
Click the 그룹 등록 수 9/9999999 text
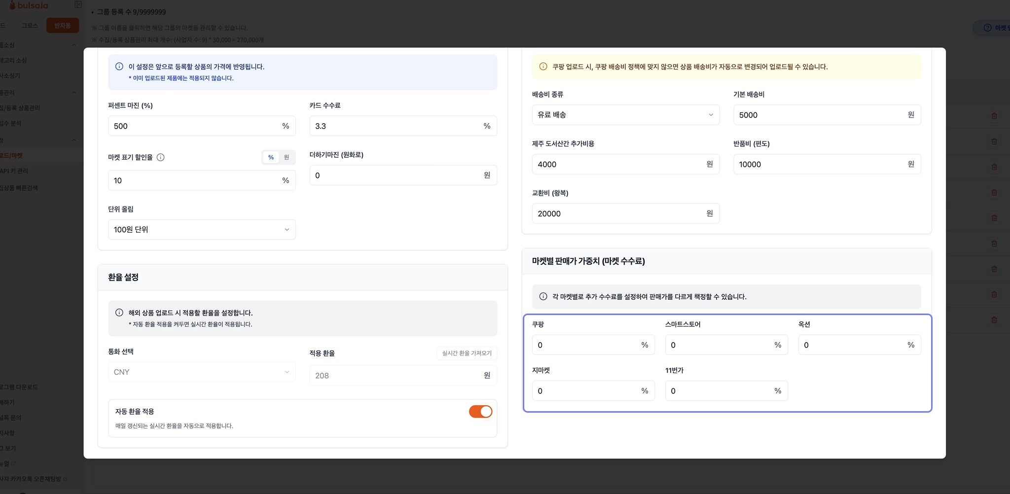pos(131,12)
